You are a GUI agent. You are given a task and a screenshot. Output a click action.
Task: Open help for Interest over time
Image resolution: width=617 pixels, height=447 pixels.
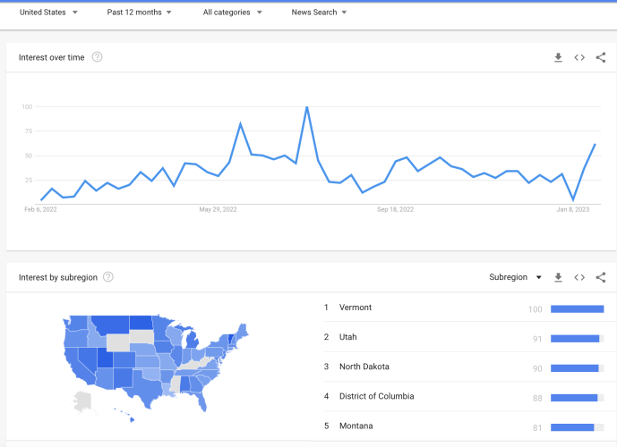(98, 57)
